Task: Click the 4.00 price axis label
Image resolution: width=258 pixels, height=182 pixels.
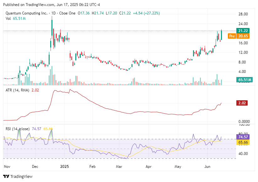Action: [242, 72]
